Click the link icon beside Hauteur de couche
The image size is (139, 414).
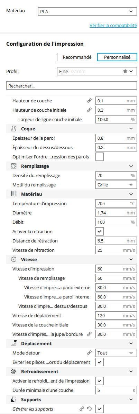point(90,101)
